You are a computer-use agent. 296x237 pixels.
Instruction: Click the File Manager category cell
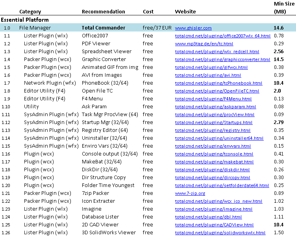pyautogui.click(x=35, y=28)
